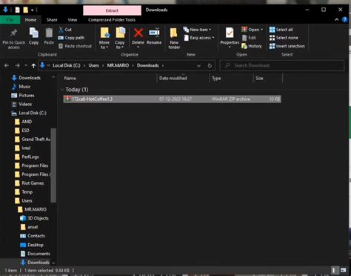The width and height of the screenshot is (351, 276).
Task: Go up one folder level
Action: point(33,65)
